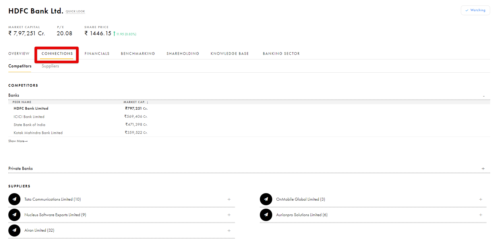
Task: Open Kotak Mahindra Bank Limited peer
Action: 38,133
